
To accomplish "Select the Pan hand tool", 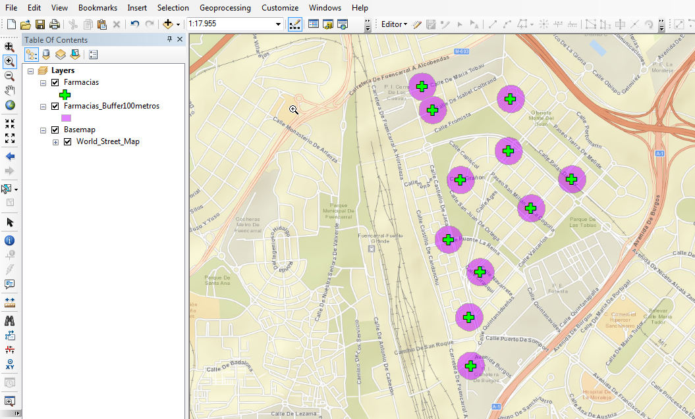I will point(10,90).
